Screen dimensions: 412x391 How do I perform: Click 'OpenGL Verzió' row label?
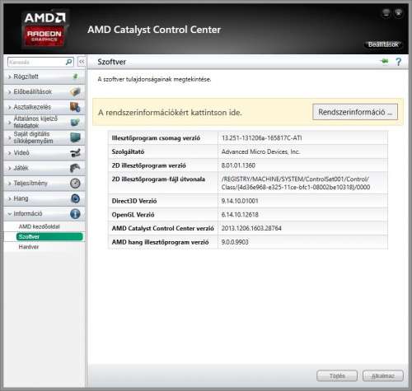(x=133, y=215)
